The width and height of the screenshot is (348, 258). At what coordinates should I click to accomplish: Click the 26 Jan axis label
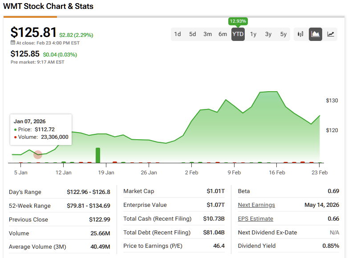(149, 173)
